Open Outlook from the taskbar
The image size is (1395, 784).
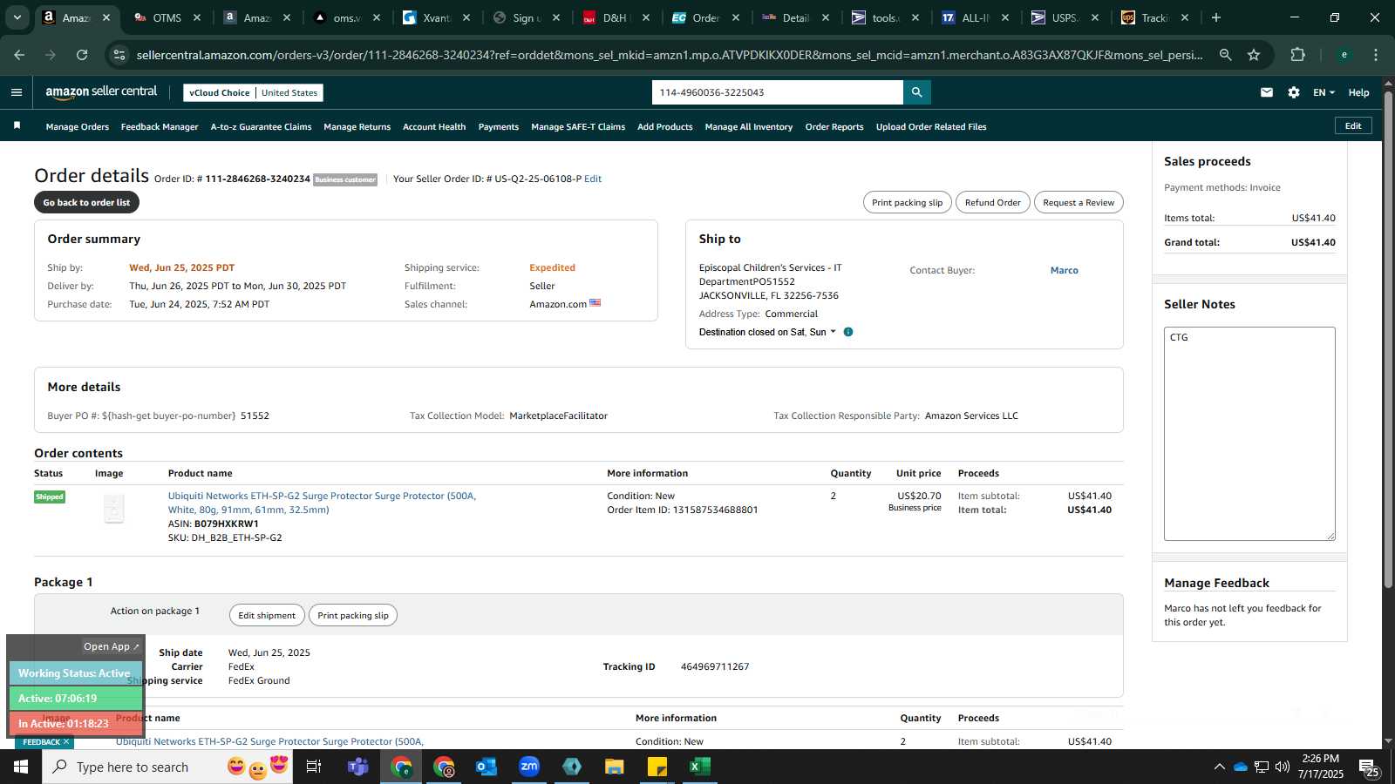487,767
